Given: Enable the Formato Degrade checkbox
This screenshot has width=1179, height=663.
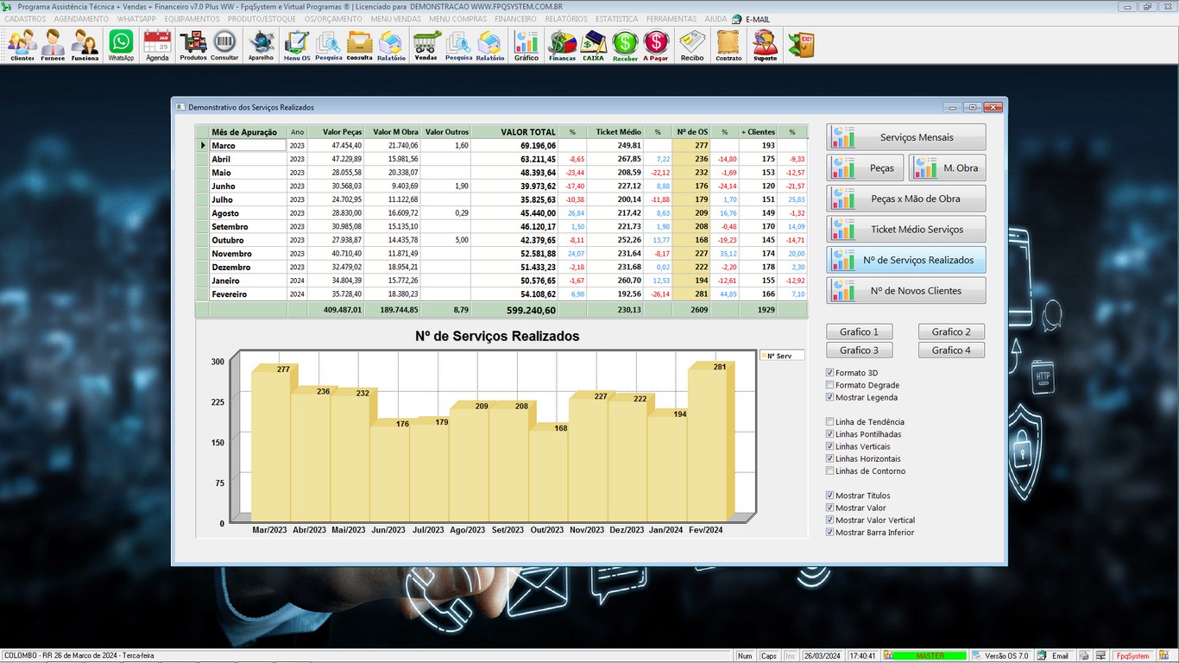Looking at the screenshot, I should 830,385.
